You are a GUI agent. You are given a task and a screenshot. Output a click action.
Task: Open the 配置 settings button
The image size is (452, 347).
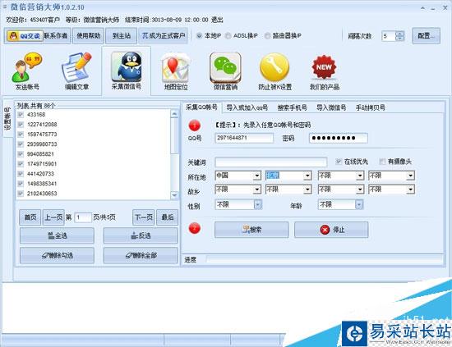click(426, 36)
